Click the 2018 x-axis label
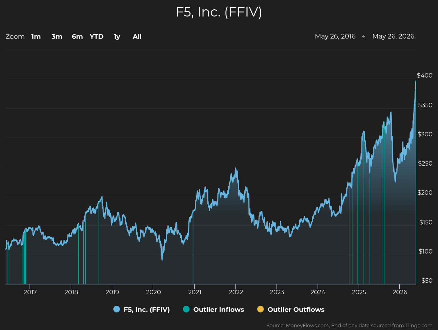 (71, 292)
